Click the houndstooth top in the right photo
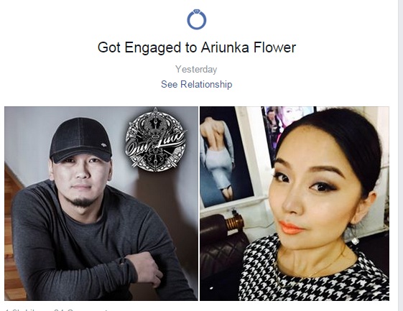The width and height of the screenshot is (403, 311). [313, 272]
